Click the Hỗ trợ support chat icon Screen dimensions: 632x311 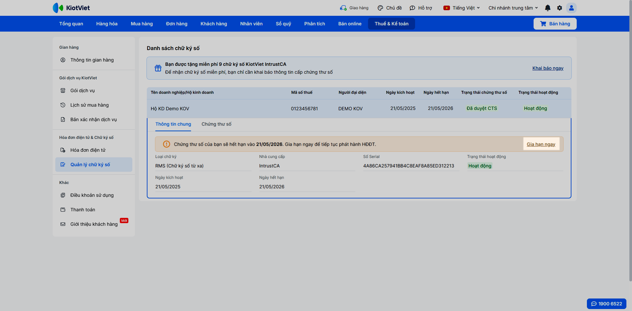pos(412,8)
